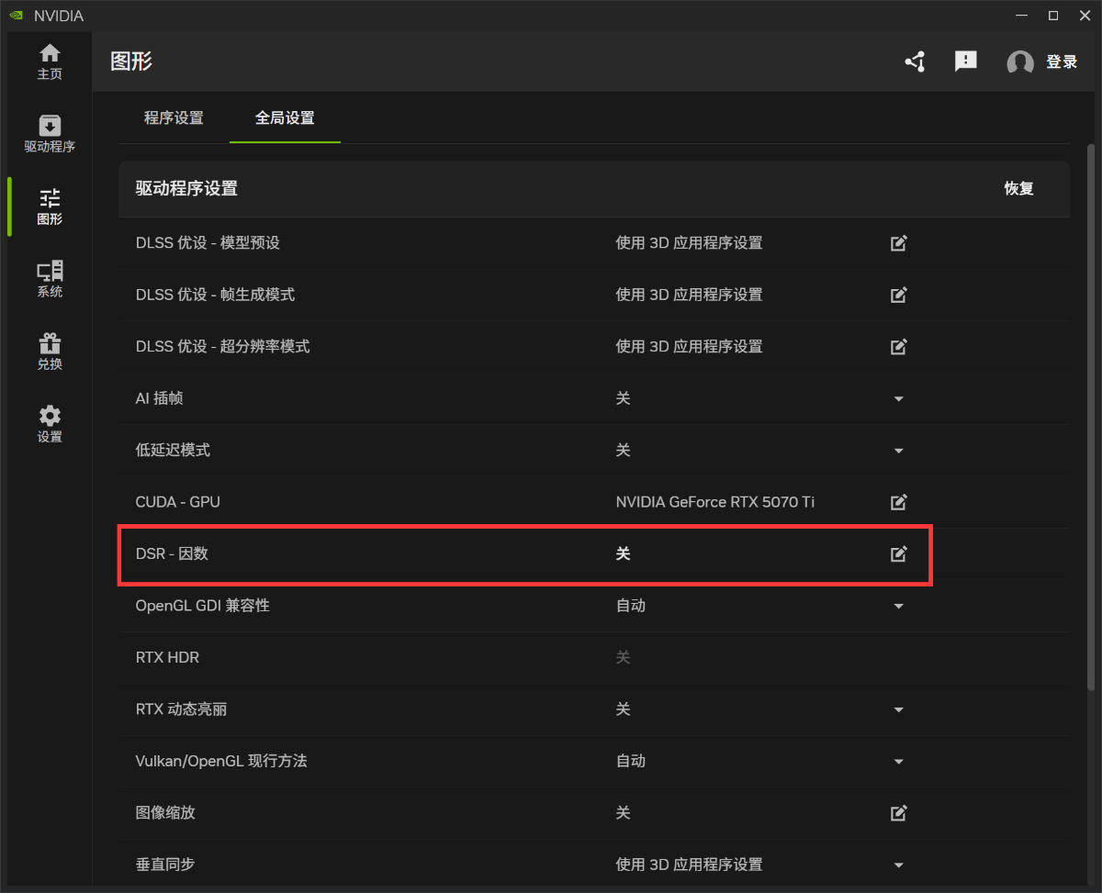1102x893 pixels.
Task: Click the NVIDIA GeForce RTX 5070 Ti value
Action: (x=714, y=502)
